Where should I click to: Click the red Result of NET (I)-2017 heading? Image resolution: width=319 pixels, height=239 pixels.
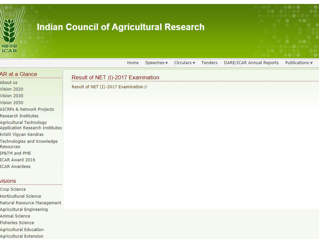[115, 77]
